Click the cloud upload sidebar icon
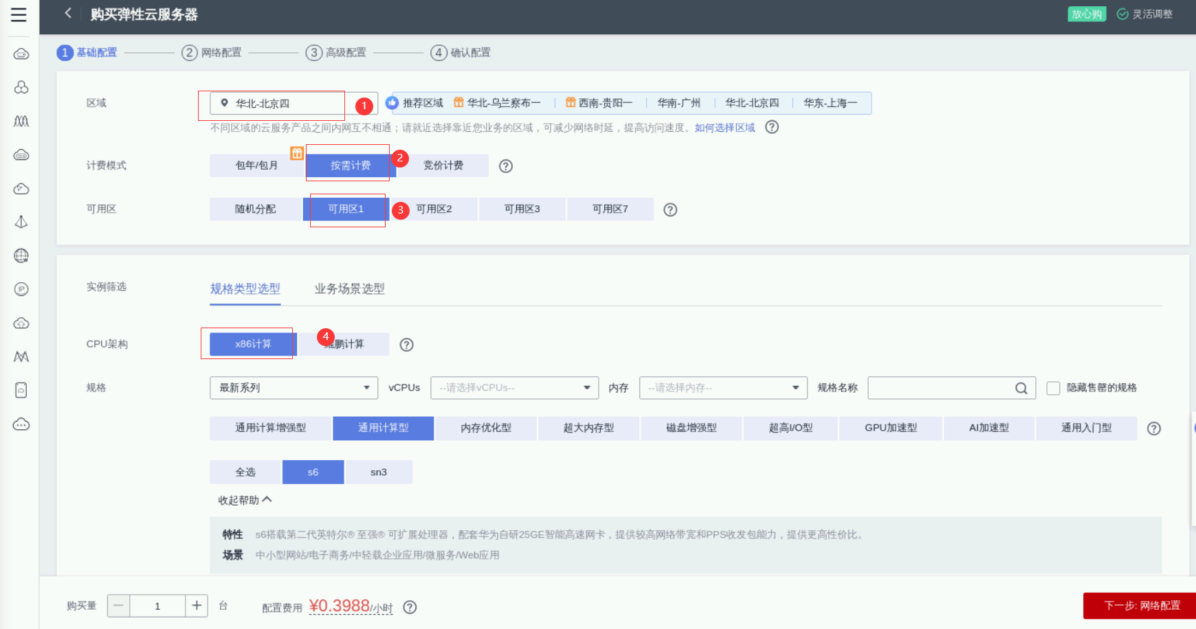This screenshot has height=629, width=1196. [21, 323]
